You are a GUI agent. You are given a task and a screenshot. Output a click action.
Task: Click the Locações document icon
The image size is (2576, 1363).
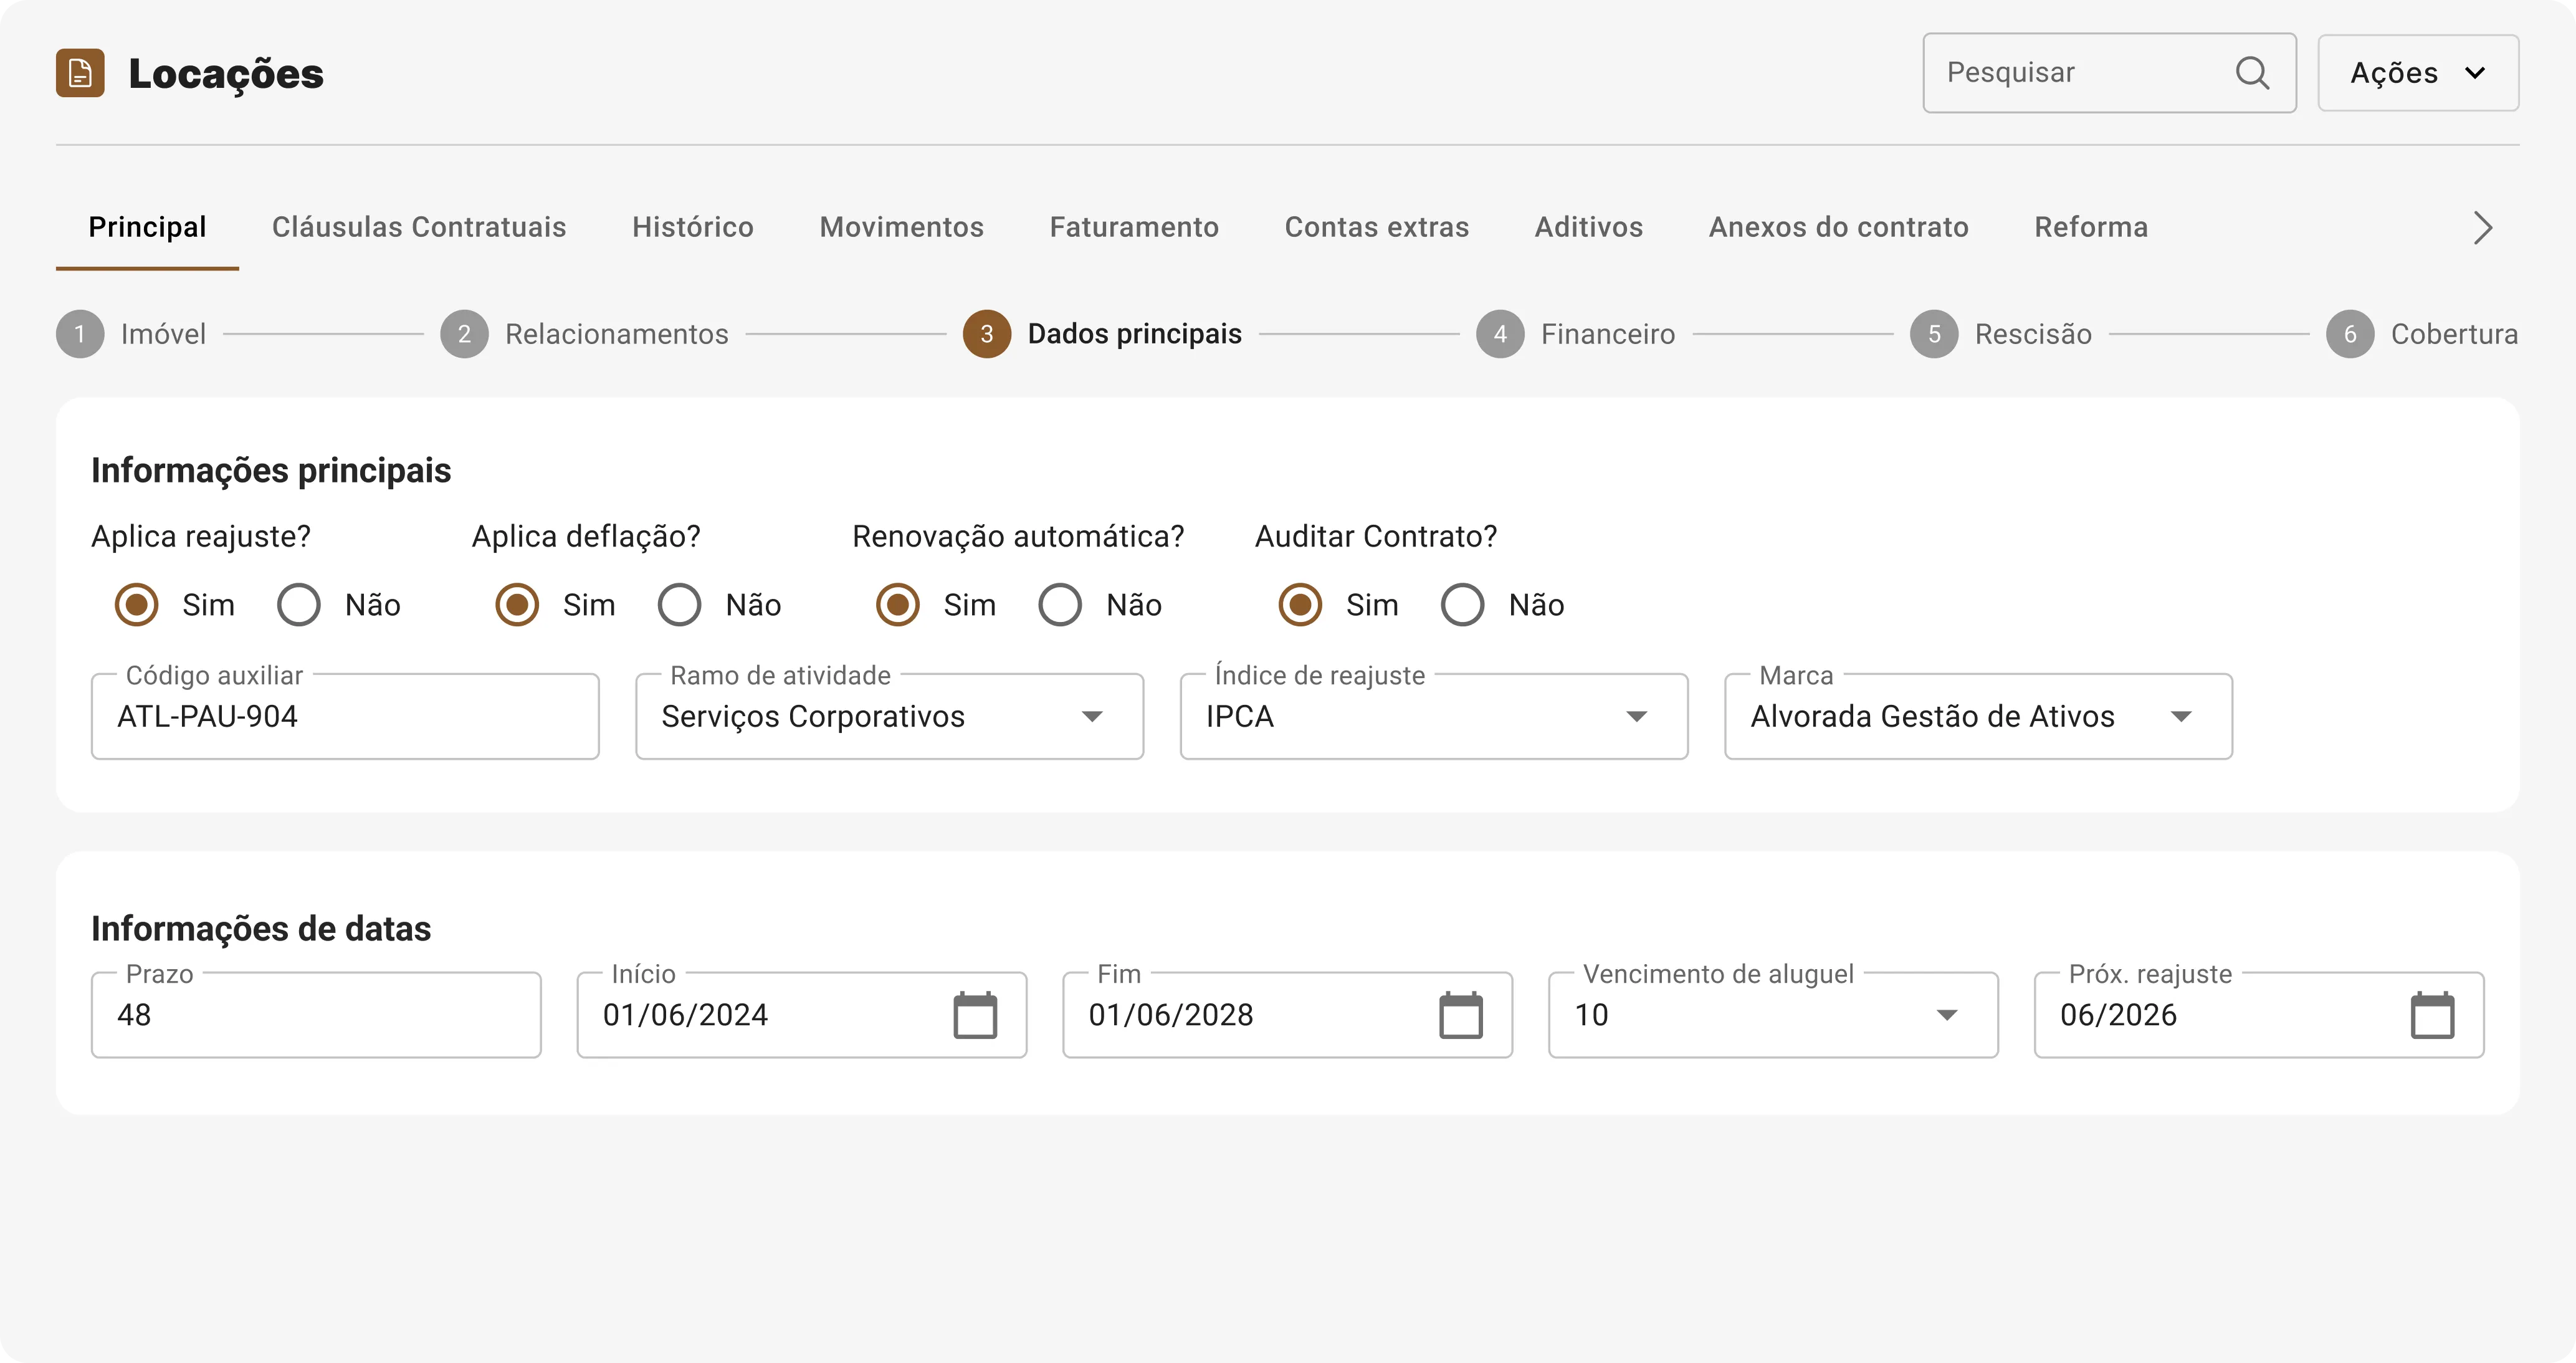click(80, 73)
